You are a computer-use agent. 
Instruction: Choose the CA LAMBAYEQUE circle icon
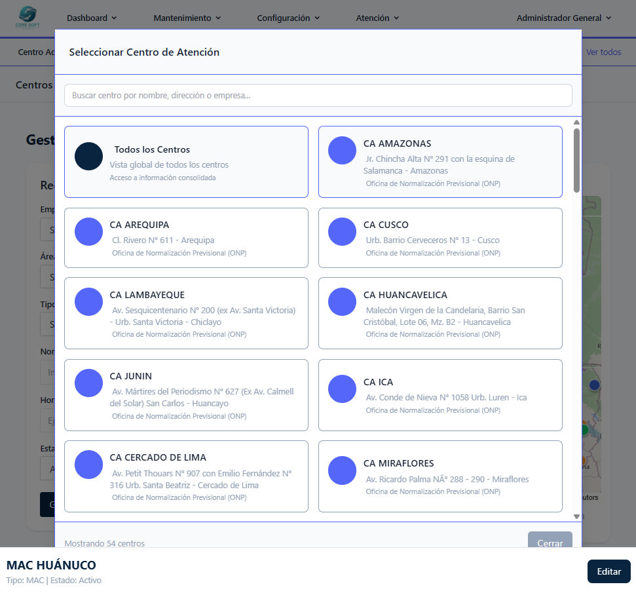(88, 301)
